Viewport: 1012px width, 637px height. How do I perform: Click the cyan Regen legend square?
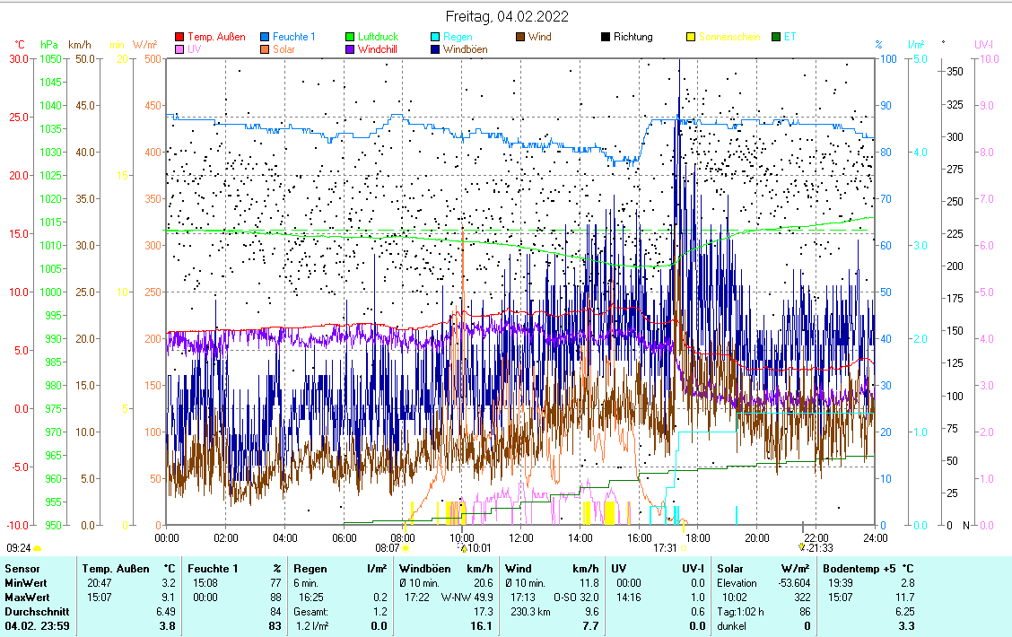tap(435, 37)
